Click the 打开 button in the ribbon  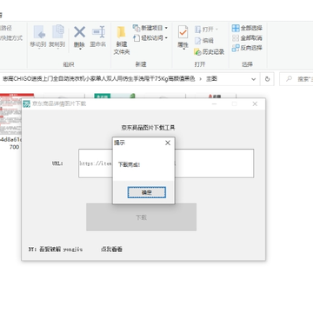[x=207, y=30]
